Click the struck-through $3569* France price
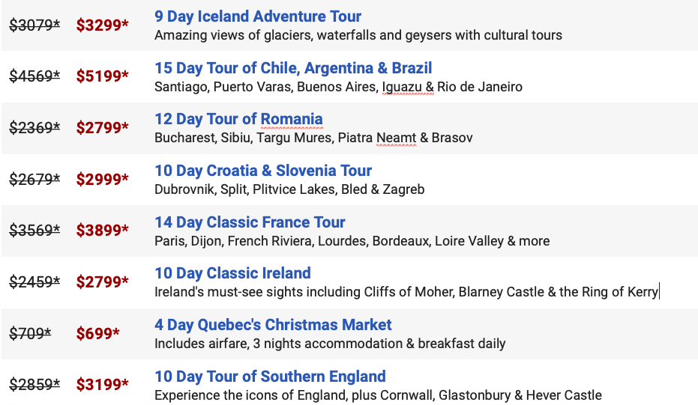The width and height of the screenshot is (698, 405). point(34,231)
